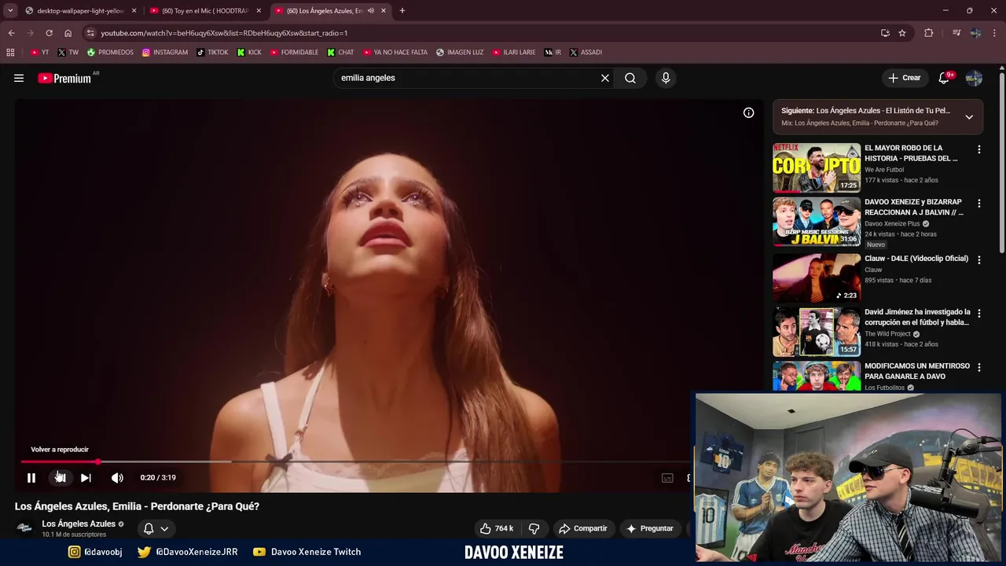
Task: Pause the video
Action: point(31,477)
